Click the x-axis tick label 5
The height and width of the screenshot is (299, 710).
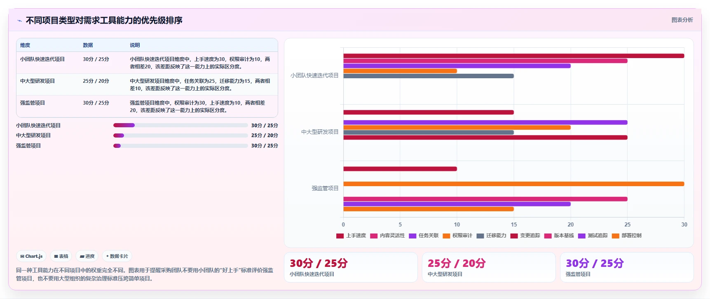click(x=400, y=224)
